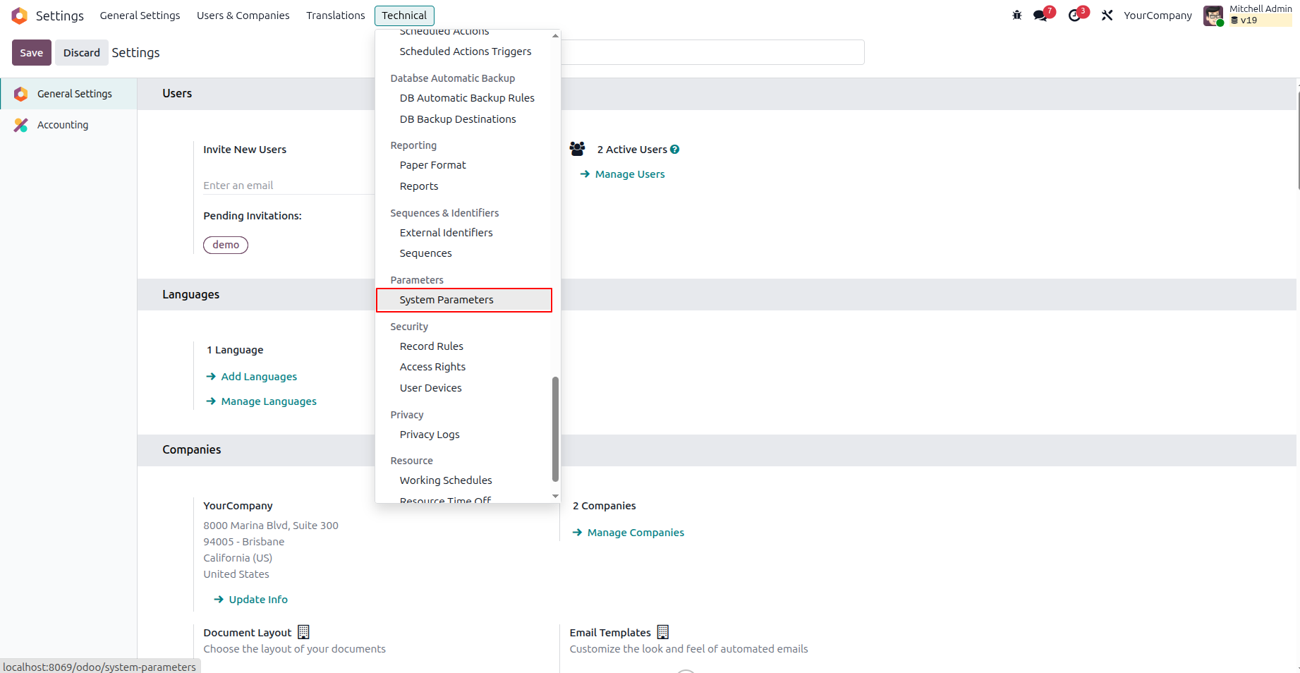The width and height of the screenshot is (1300, 673).
Task: Click the Accounting sidebar icon
Action: pos(21,125)
